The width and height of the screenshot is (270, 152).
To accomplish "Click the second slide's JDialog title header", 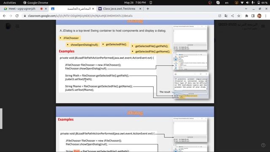I will tap(135, 113).
